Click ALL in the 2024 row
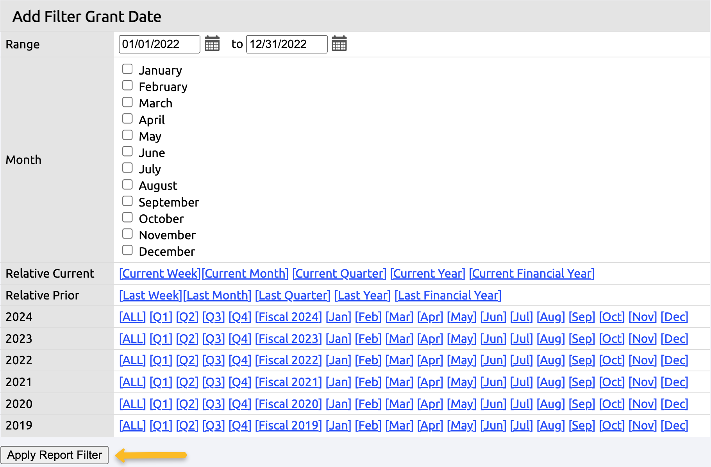 pos(132,317)
